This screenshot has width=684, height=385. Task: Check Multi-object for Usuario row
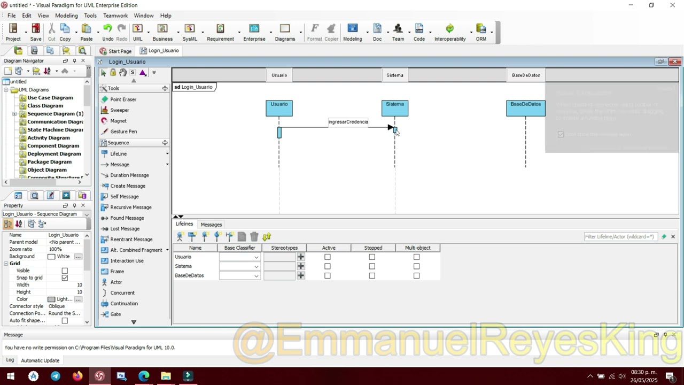417,257
